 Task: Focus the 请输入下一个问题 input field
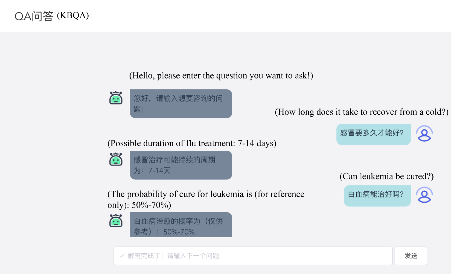pos(253,256)
